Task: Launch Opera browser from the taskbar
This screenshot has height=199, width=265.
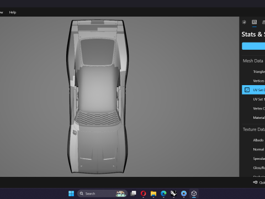Action: coord(144,193)
